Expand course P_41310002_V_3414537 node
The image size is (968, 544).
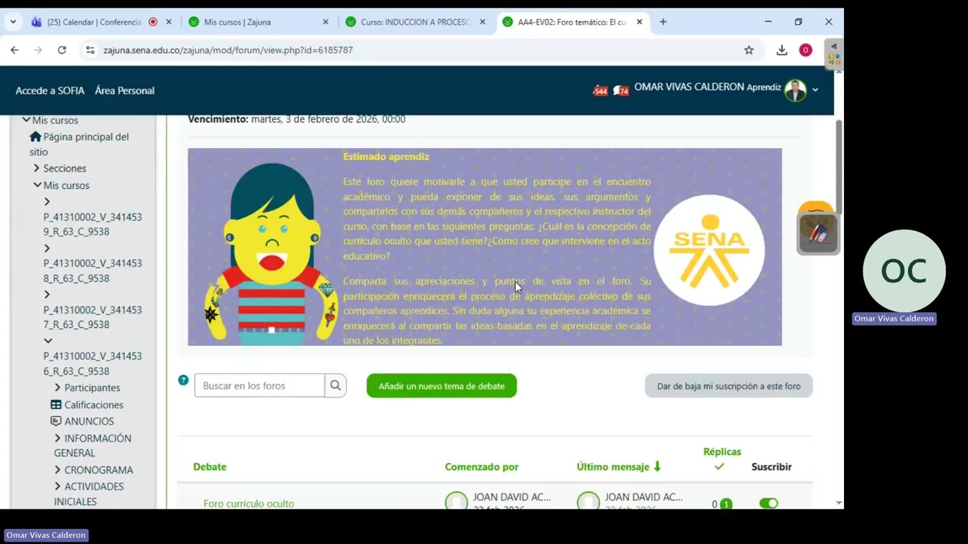(x=47, y=295)
